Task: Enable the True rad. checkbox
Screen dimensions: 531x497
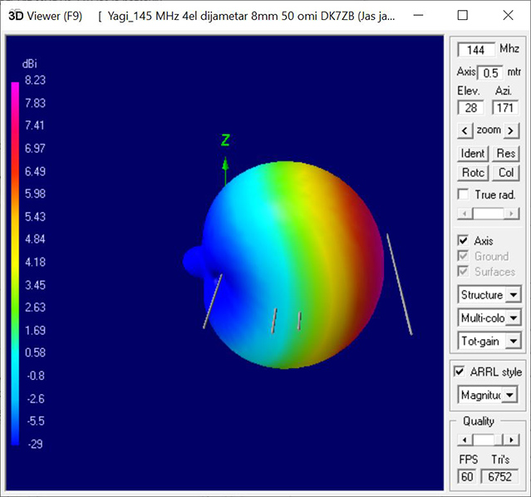Action: coord(464,194)
